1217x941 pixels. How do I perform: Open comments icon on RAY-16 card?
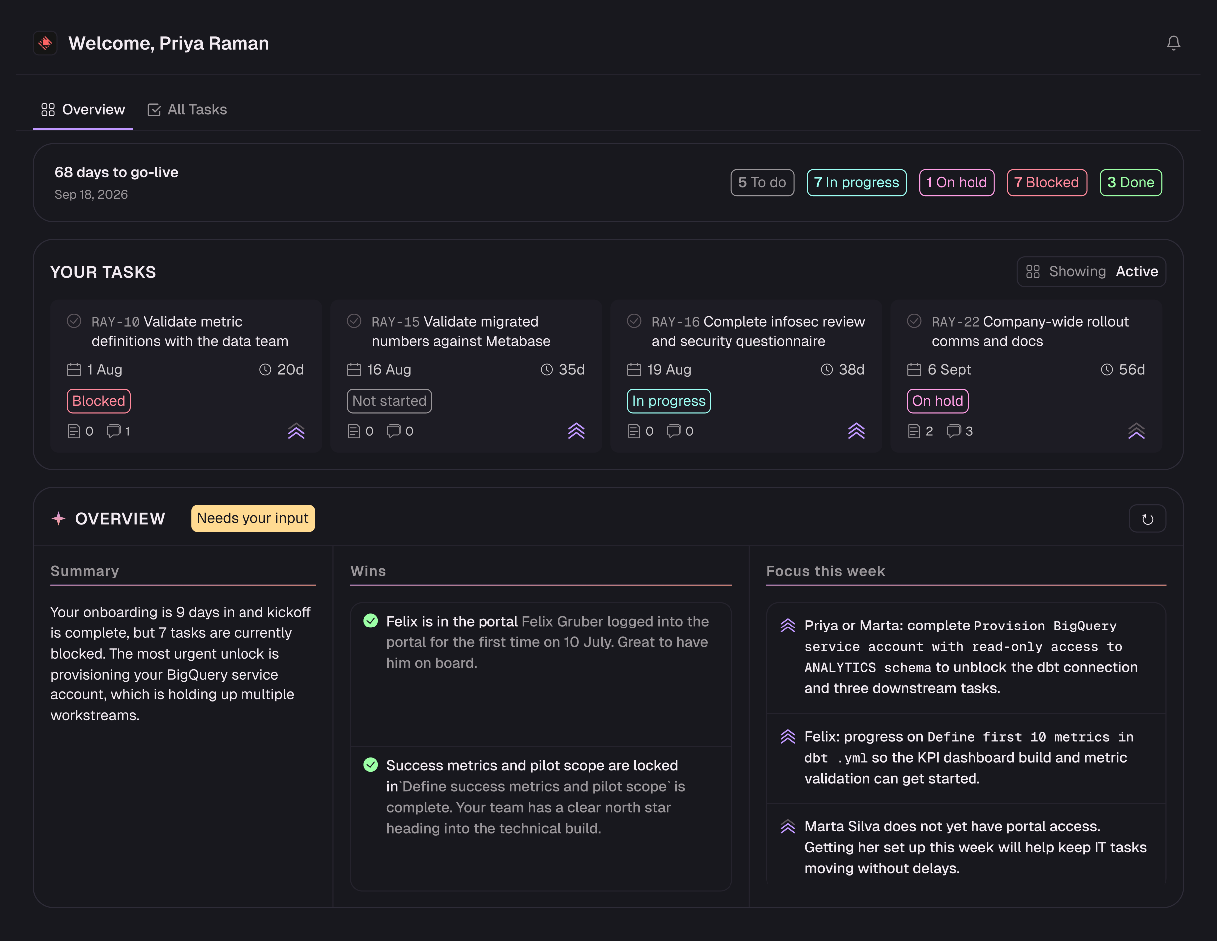[x=674, y=431]
